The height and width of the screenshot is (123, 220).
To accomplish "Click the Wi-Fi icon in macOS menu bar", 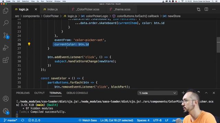I will [182, 1].
